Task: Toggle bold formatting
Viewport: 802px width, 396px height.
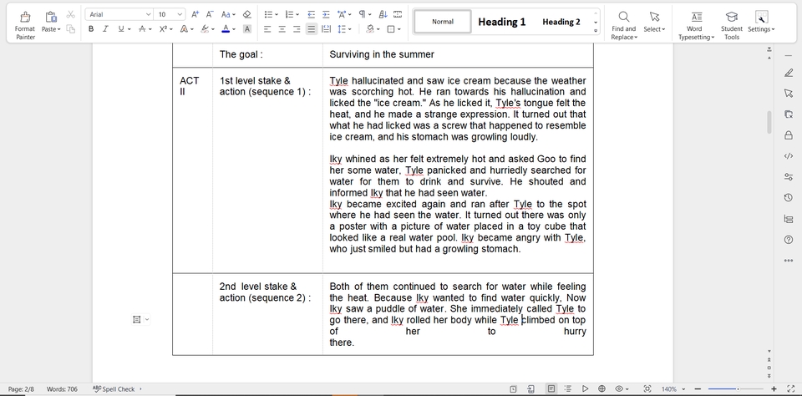Action: (x=91, y=29)
